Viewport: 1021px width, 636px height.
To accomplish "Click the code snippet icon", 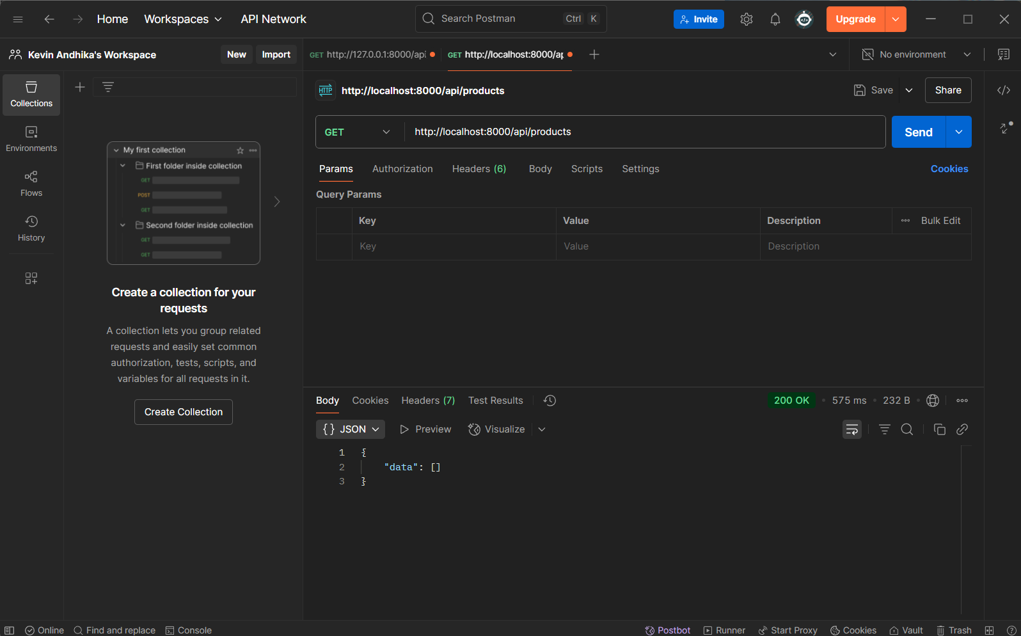I will point(1003,90).
